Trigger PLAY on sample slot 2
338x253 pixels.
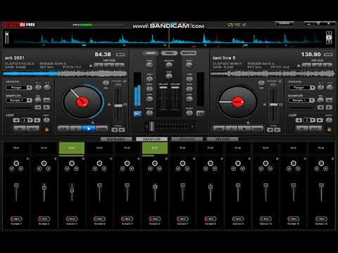pyautogui.click(x=44, y=148)
